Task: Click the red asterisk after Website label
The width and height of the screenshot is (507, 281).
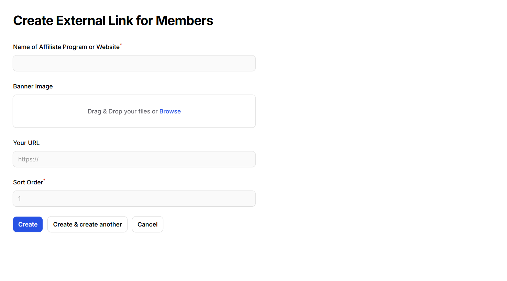Action: click(121, 45)
